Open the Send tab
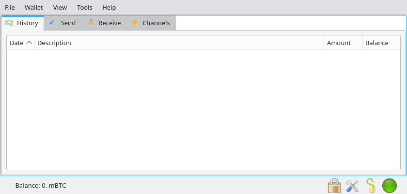This screenshot has width=407, height=194. (x=62, y=23)
